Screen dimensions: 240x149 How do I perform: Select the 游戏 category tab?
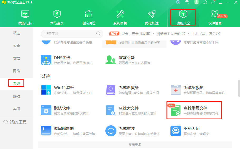[16, 96]
